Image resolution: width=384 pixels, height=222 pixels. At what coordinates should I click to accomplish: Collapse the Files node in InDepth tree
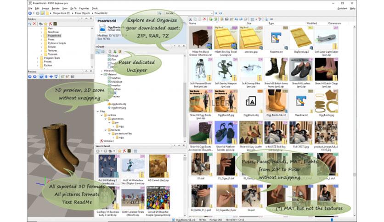click(98, 111)
